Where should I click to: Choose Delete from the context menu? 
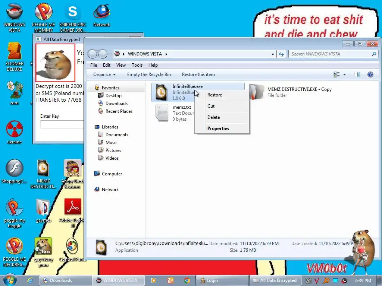coord(222,117)
